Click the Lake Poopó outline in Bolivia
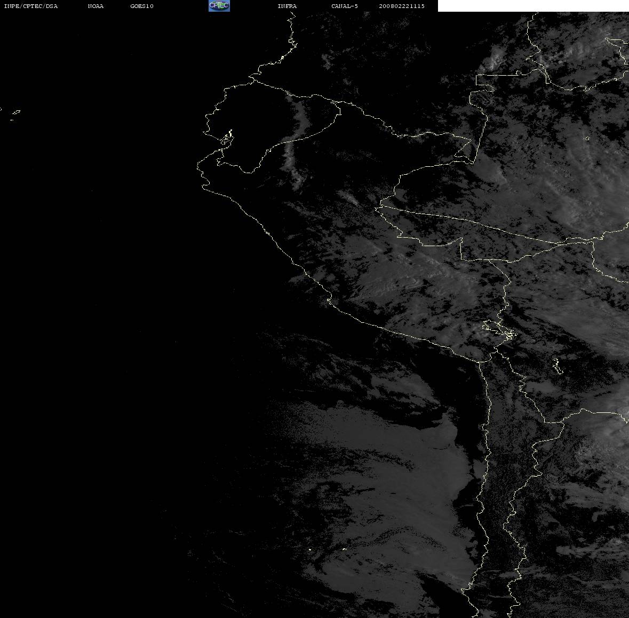Screen dimensions: 629x618 pyautogui.click(x=557, y=367)
